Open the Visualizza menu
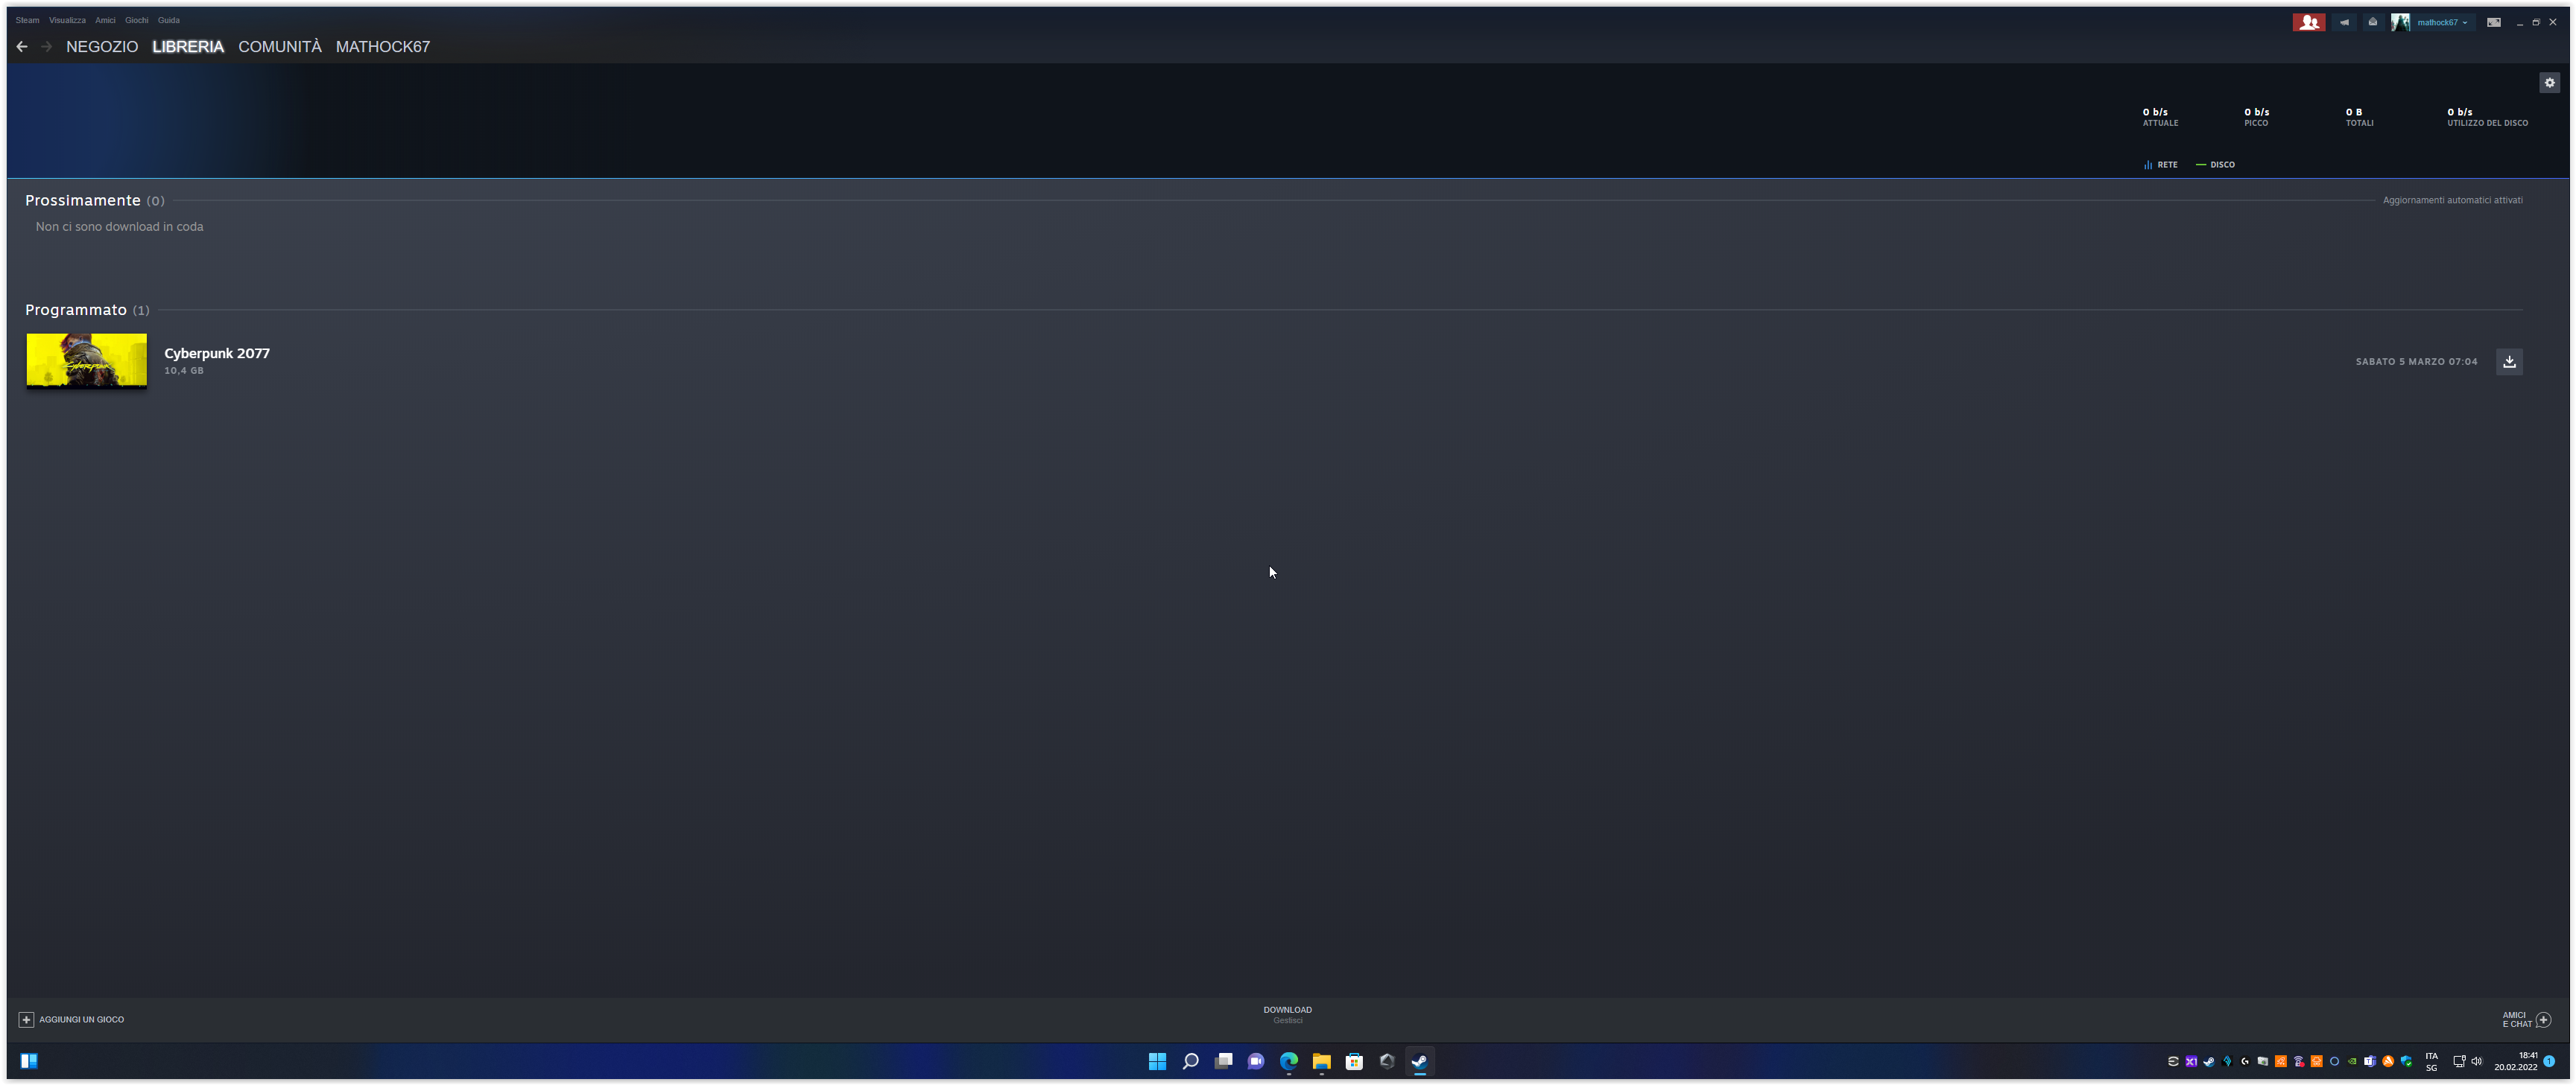 pos(67,20)
